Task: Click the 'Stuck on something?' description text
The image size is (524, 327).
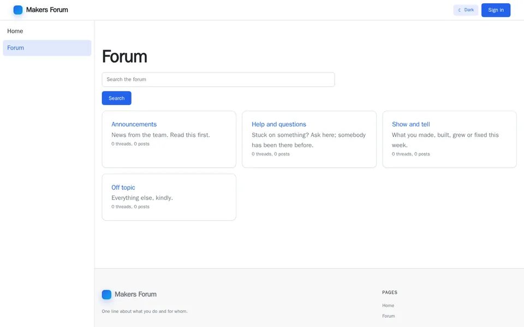Action: click(x=309, y=140)
